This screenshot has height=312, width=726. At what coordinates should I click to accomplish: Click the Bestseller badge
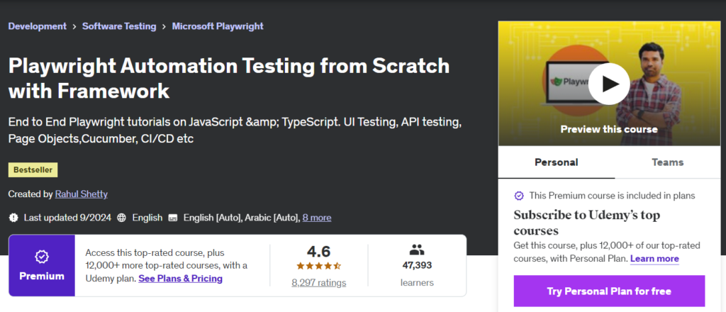click(x=33, y=170)
